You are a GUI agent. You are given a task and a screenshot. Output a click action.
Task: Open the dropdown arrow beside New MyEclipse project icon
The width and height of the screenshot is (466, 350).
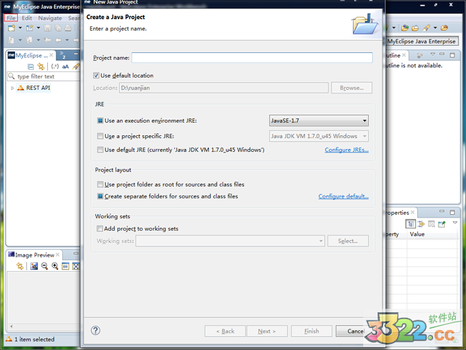click(x=38, y=28)
